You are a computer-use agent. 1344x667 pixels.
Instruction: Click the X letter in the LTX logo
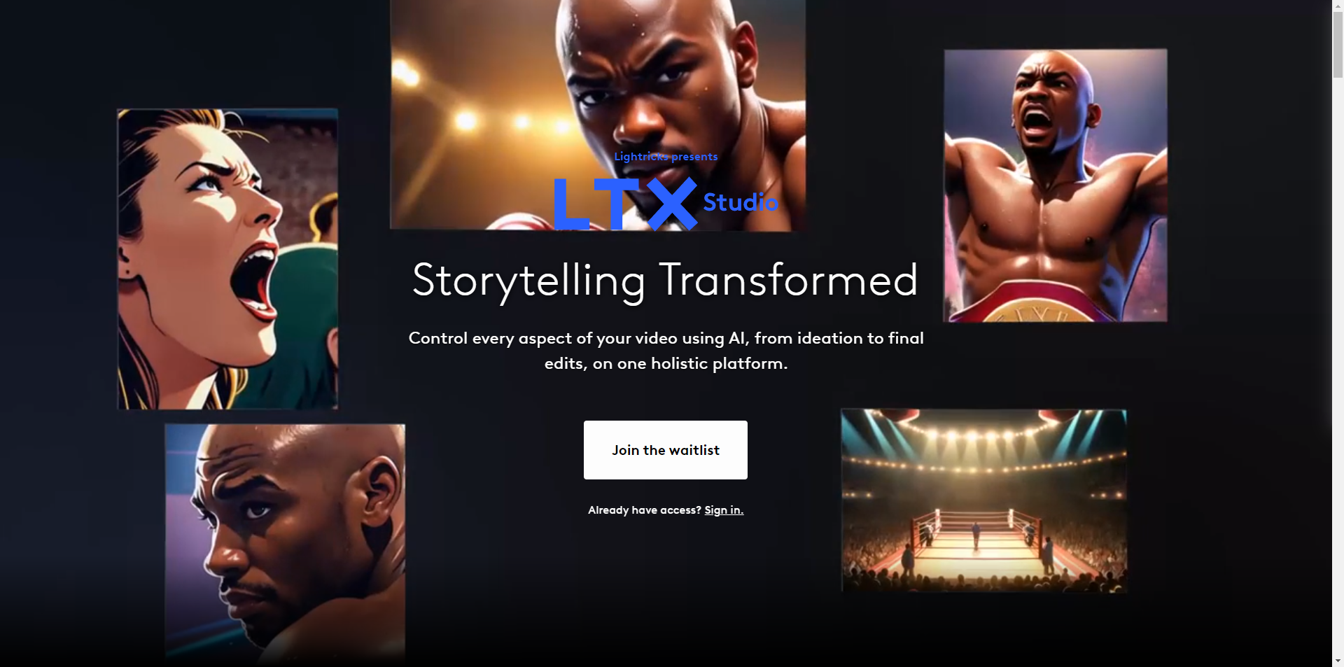click(x=672, y=204)
